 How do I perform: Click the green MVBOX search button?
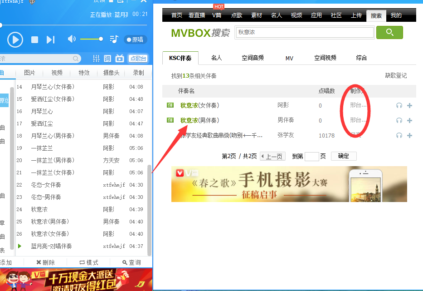pyautogui.click(x=389, y=32)
